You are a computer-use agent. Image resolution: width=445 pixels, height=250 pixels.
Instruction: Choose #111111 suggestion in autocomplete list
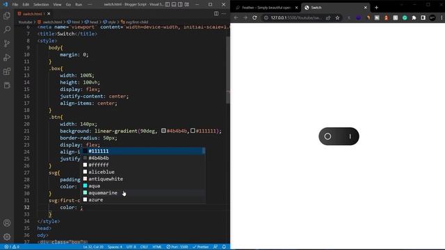coord(143,151)
